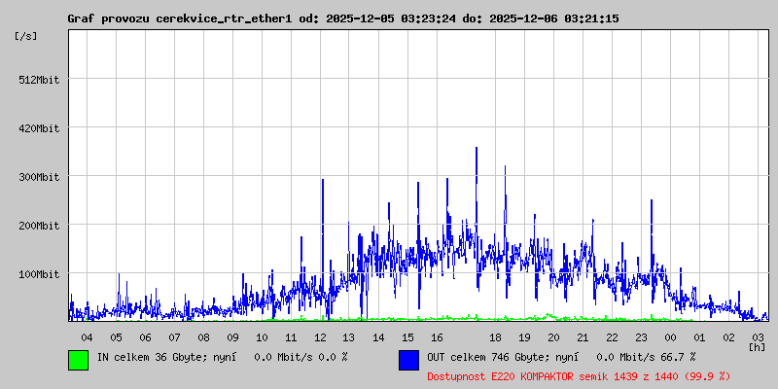Select the 300Mbit y-axis label
The width and height of the screenshot is (778, 389).
point(40,177)
